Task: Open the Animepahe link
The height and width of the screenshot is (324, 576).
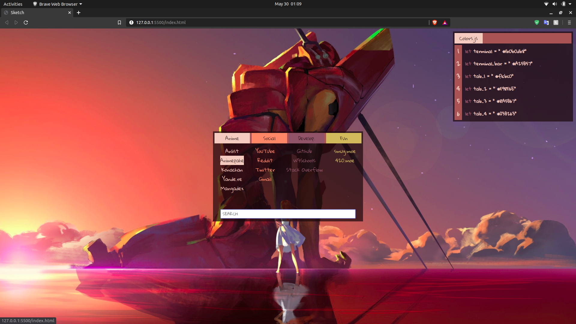Action: tap(232, 160)
